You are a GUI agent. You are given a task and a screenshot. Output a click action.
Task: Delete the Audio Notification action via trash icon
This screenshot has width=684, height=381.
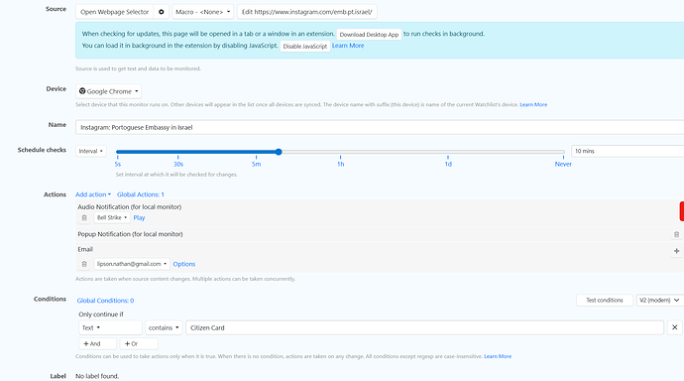tap(84, 217)
